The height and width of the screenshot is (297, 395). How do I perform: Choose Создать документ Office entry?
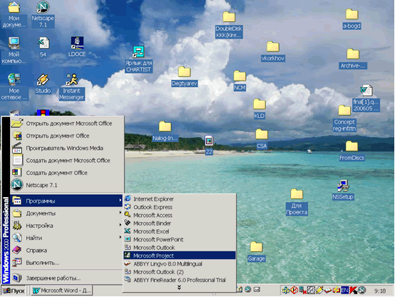(x=66, y=173)
